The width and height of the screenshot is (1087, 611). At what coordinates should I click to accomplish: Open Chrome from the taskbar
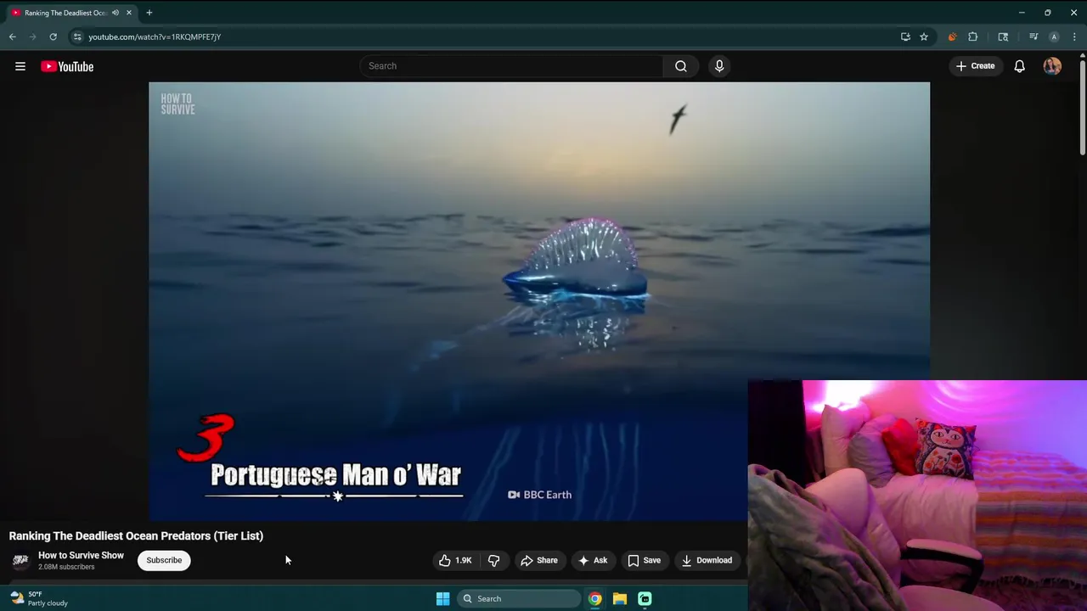coord(595,598)
